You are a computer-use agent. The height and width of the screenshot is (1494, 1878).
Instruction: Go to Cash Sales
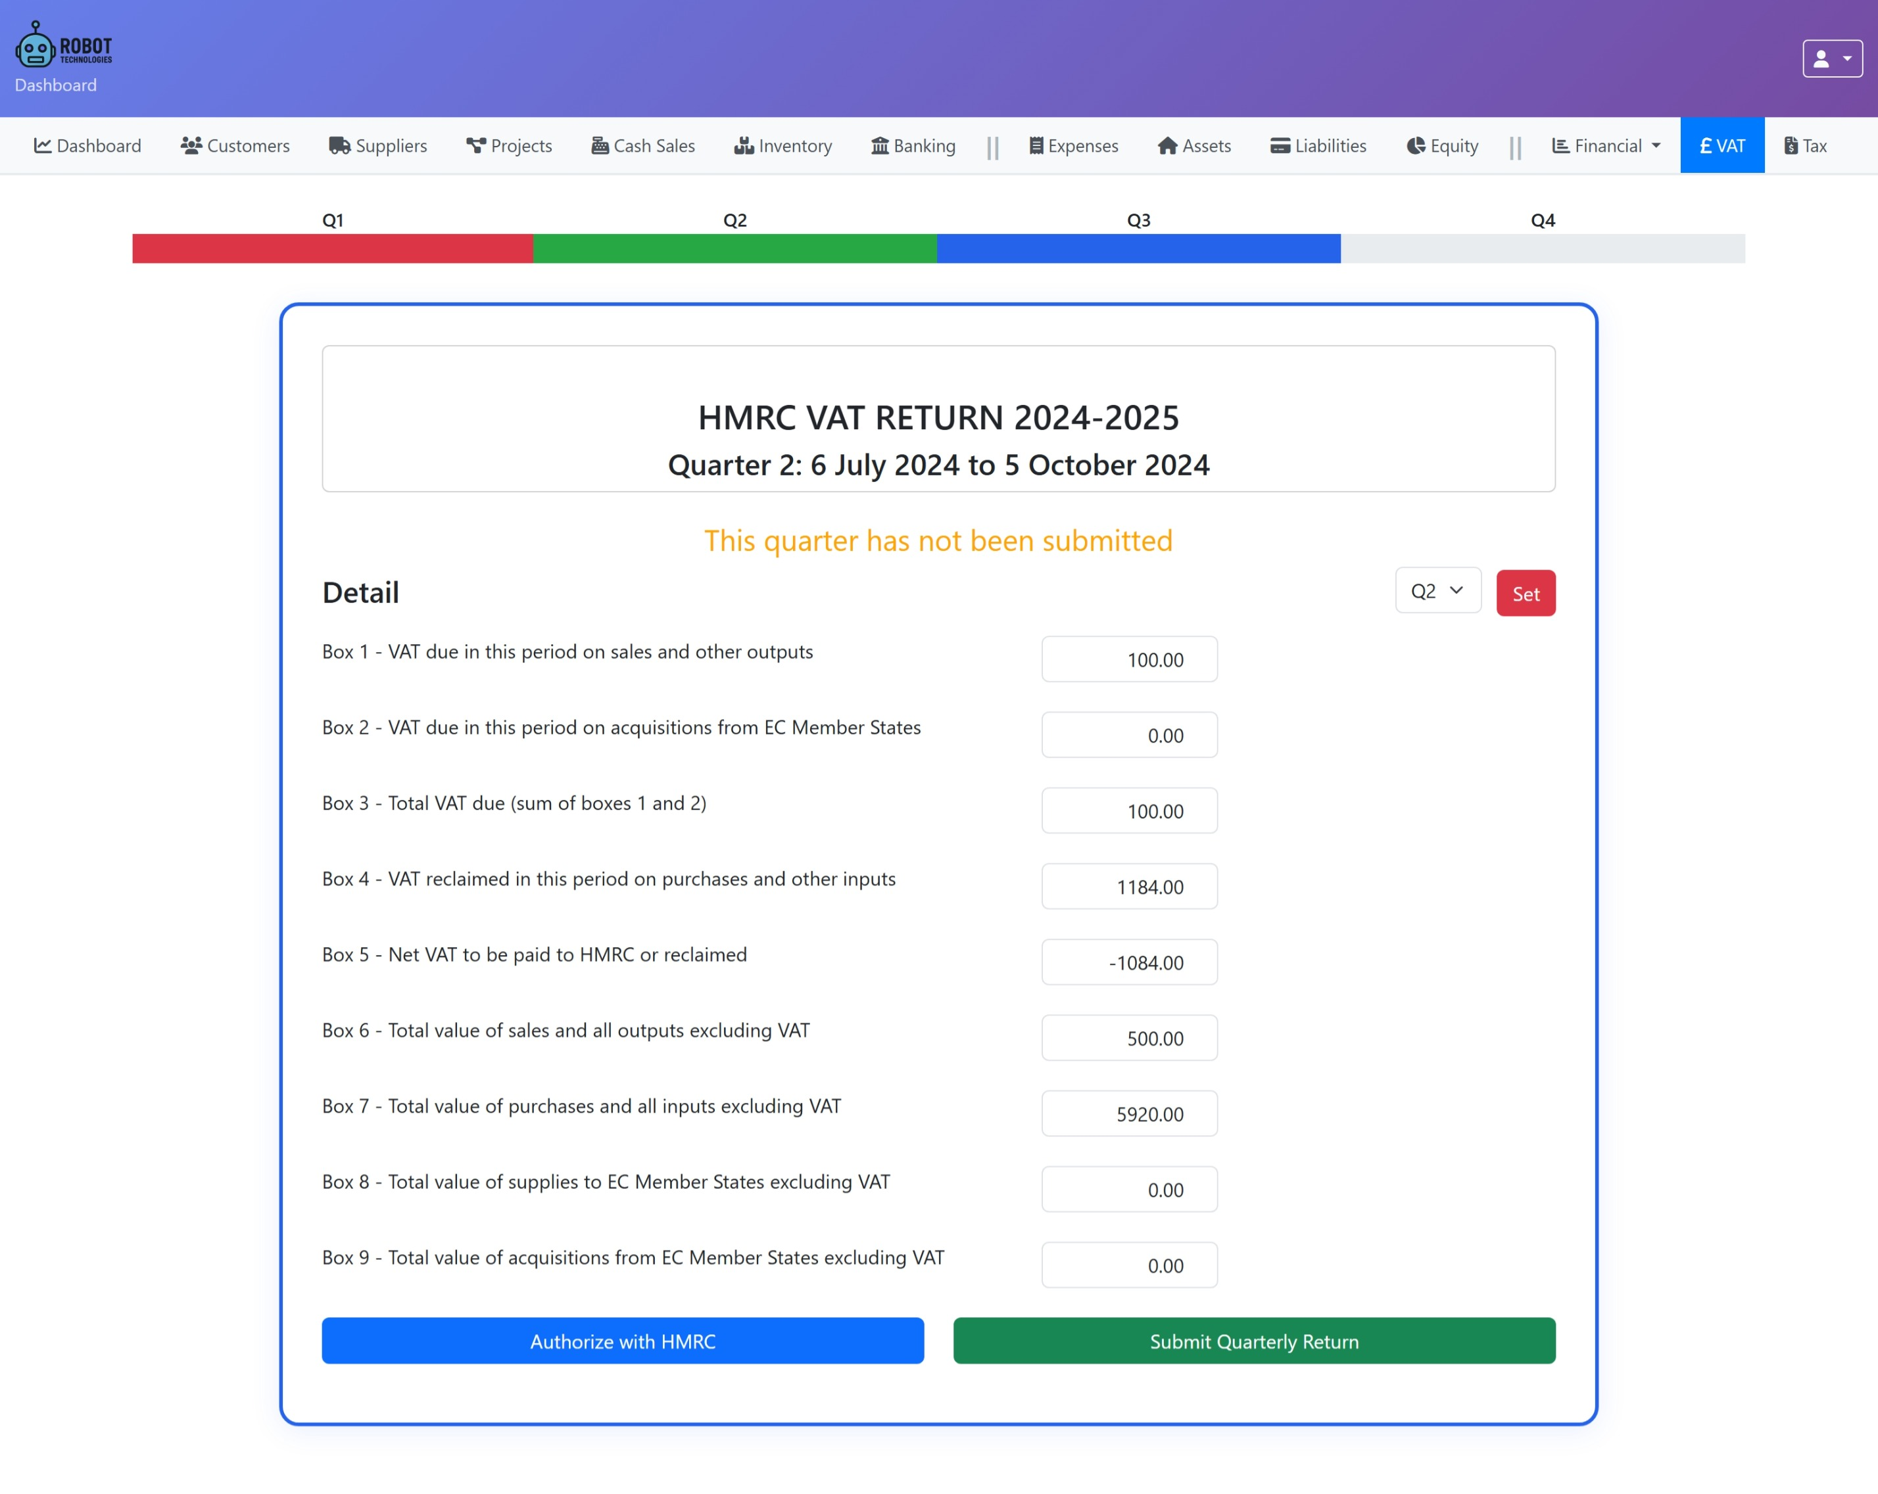point(644,145)
